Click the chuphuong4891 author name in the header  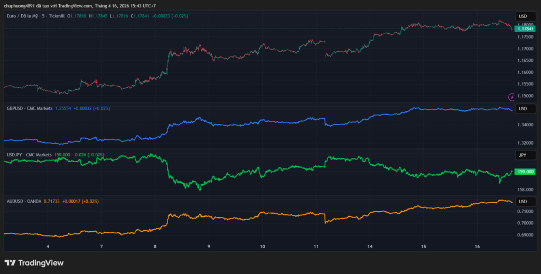21,6
